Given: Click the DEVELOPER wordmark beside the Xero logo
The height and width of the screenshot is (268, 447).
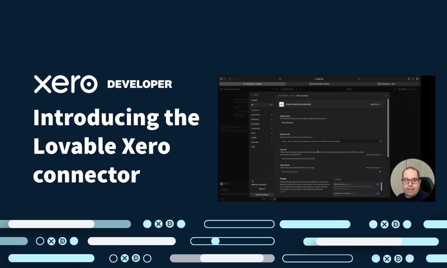Looking at the screenshot, I should pos(139,84).
